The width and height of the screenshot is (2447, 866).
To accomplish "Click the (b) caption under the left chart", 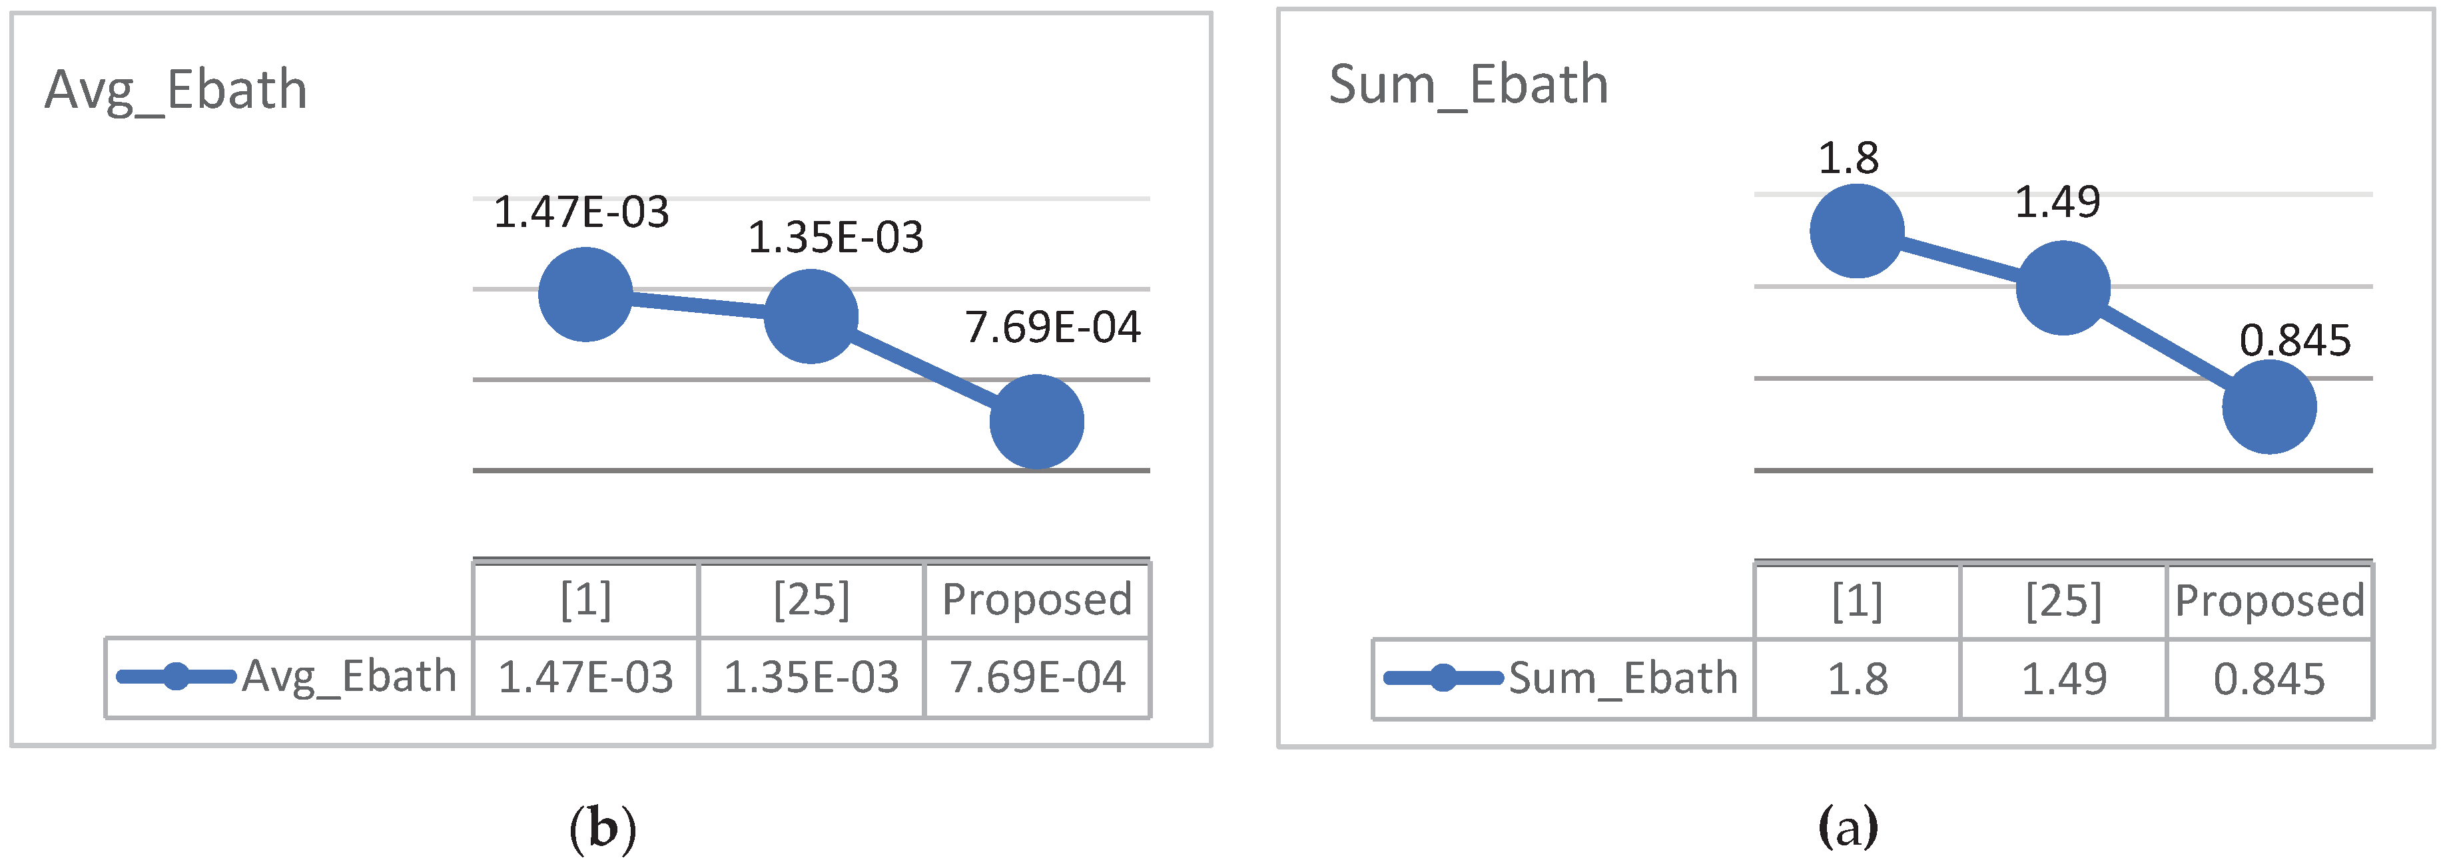I will (602, 827).
